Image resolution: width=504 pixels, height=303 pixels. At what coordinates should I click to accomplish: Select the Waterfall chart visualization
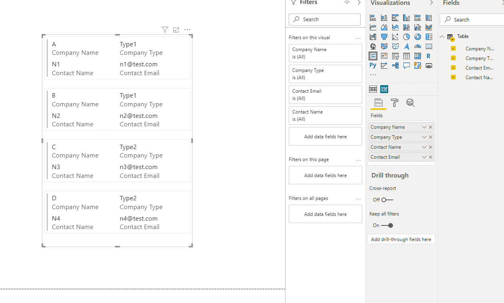pos(373,37)
